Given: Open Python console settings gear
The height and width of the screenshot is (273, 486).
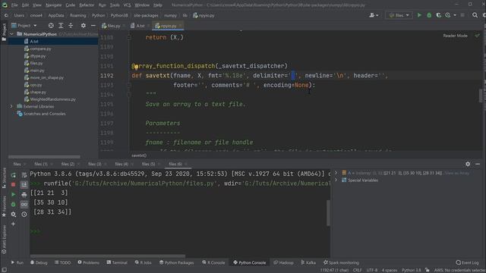Looking at the screenshot, I should click(x=14, y=214).
